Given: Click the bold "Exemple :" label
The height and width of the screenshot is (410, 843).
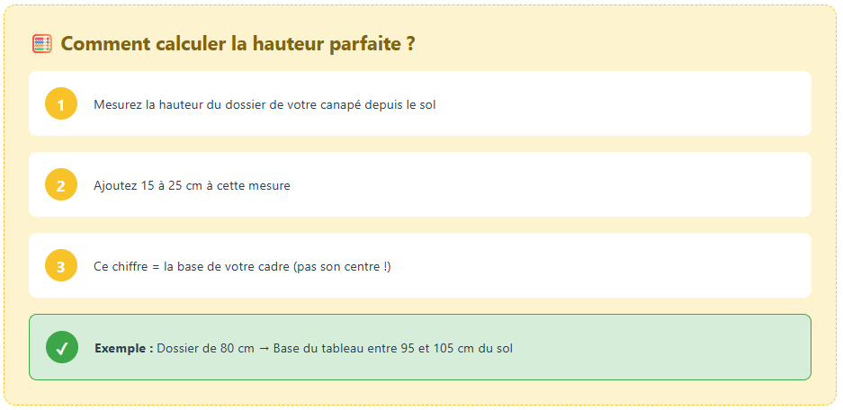Looking at the screenshot, I should 124,348.
